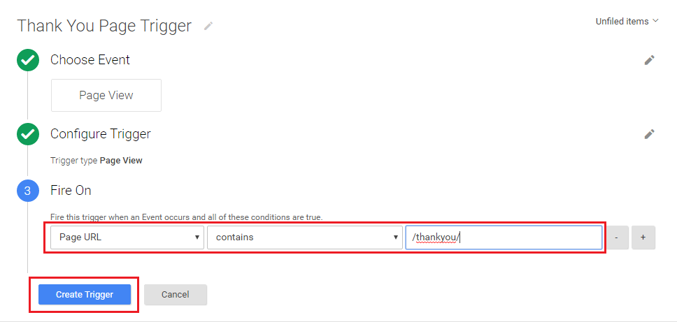The image size is (677, 322).
Task: Click the Choose Event step heading
Action: pos(90,60)
